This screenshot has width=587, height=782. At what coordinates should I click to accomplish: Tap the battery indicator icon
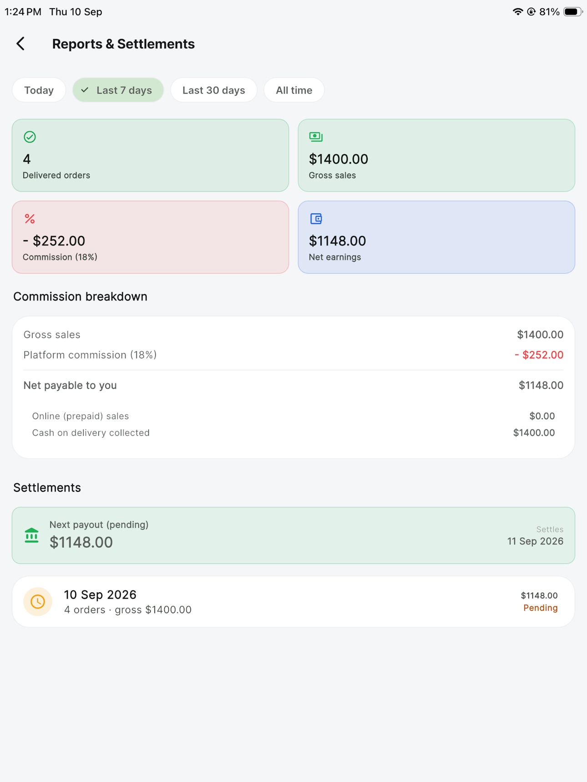coord(573,12)
